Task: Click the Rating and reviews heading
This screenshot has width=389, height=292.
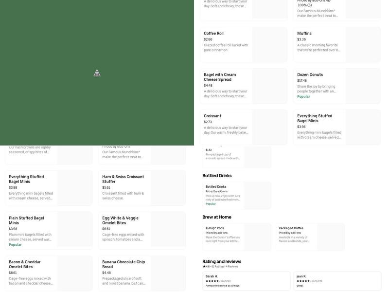Action: [222, 261]
